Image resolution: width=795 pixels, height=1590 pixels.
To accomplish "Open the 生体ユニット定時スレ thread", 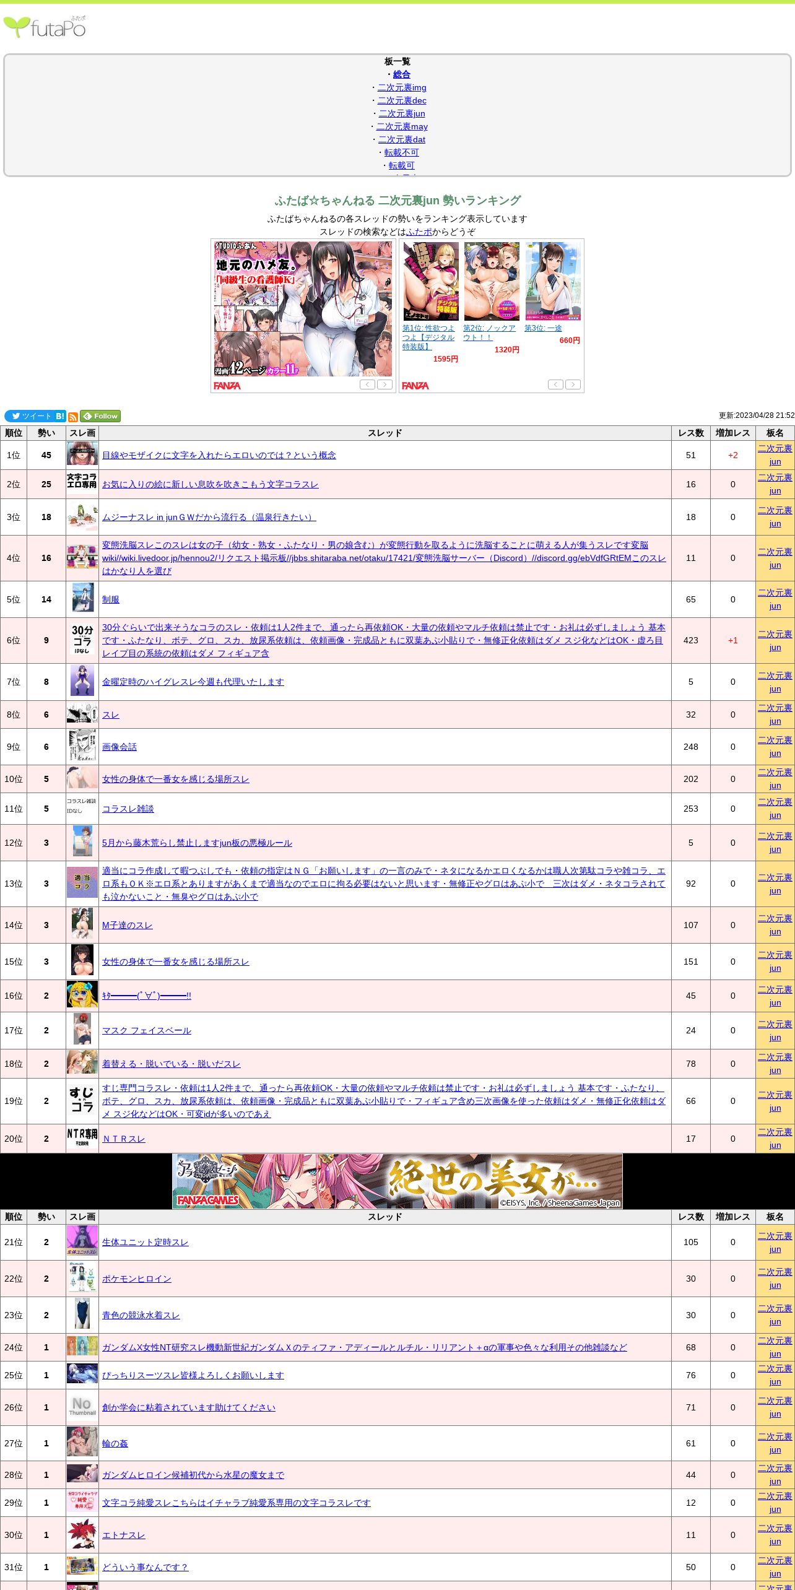I will [x=146, y=1242].
